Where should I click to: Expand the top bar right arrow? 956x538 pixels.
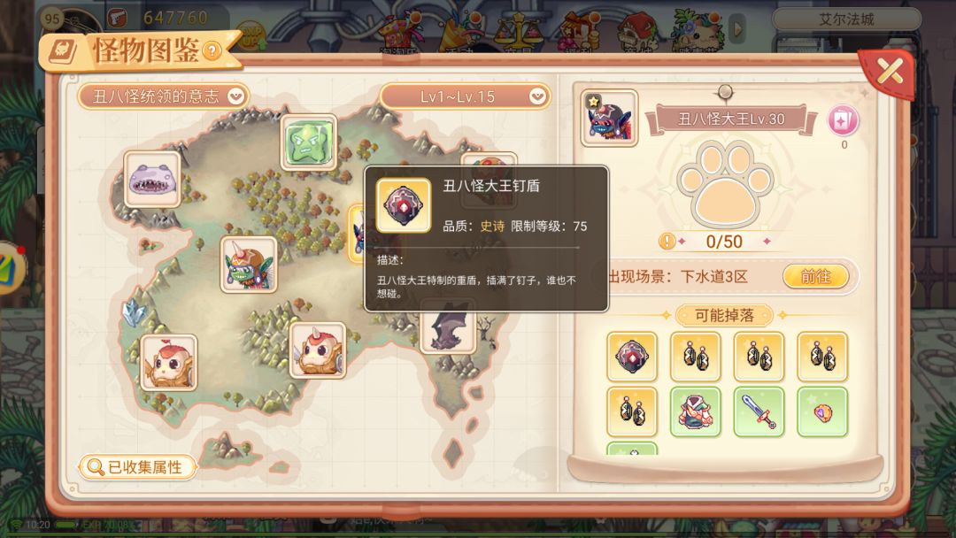(737, 28)
